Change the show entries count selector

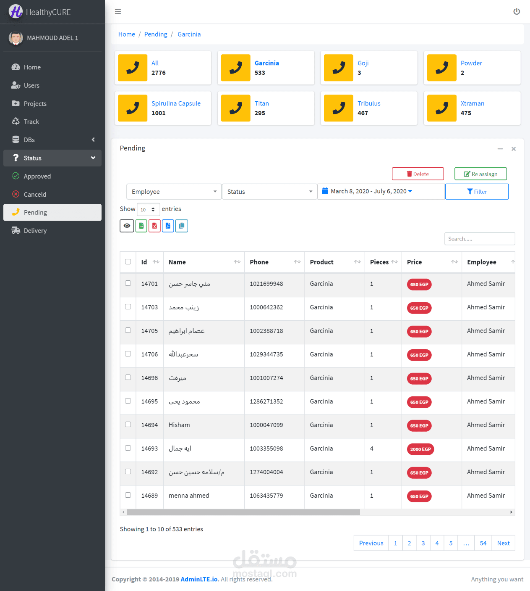(149, 209)
